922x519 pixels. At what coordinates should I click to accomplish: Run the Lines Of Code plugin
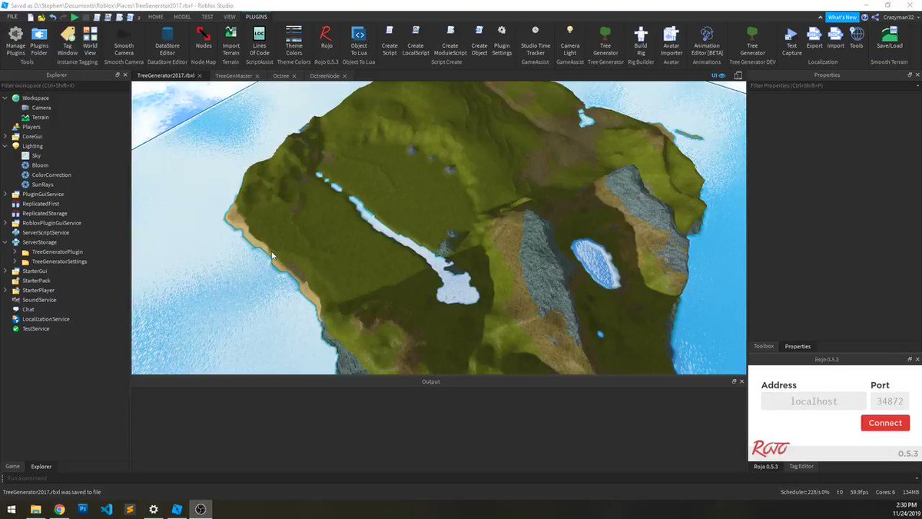coord(259,40)
